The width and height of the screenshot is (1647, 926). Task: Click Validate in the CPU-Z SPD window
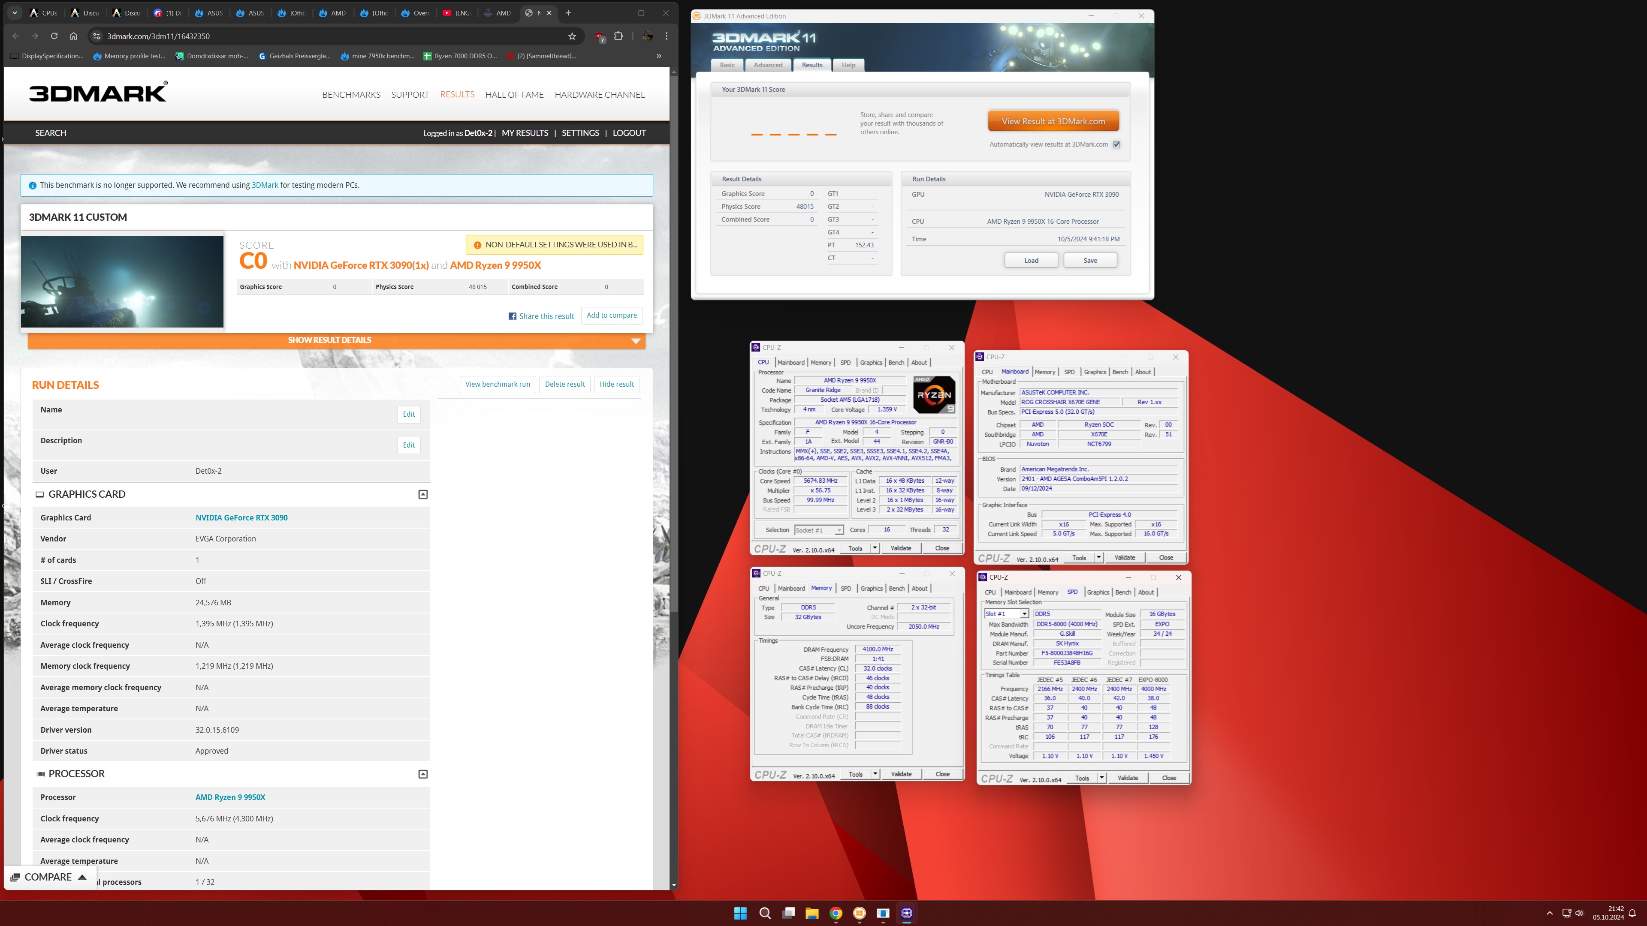pyautogui.click(x=1127, y=778)
